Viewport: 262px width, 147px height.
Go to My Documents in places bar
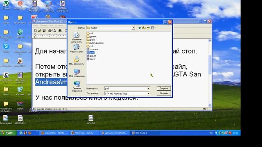pos(77,61)
